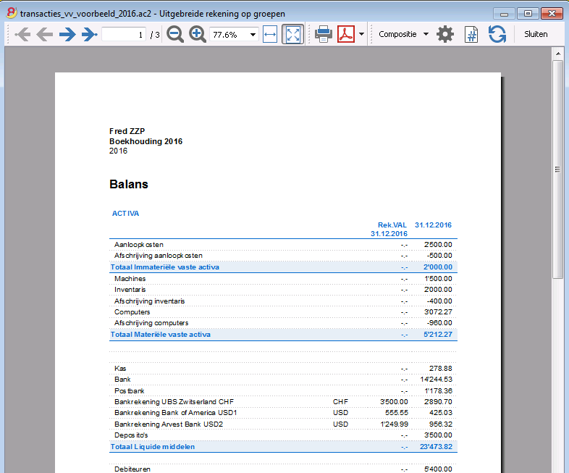This screenshot has width=569, height=473.
Task: Click the vertical scrollbar thumb
Action: (557, 169)
